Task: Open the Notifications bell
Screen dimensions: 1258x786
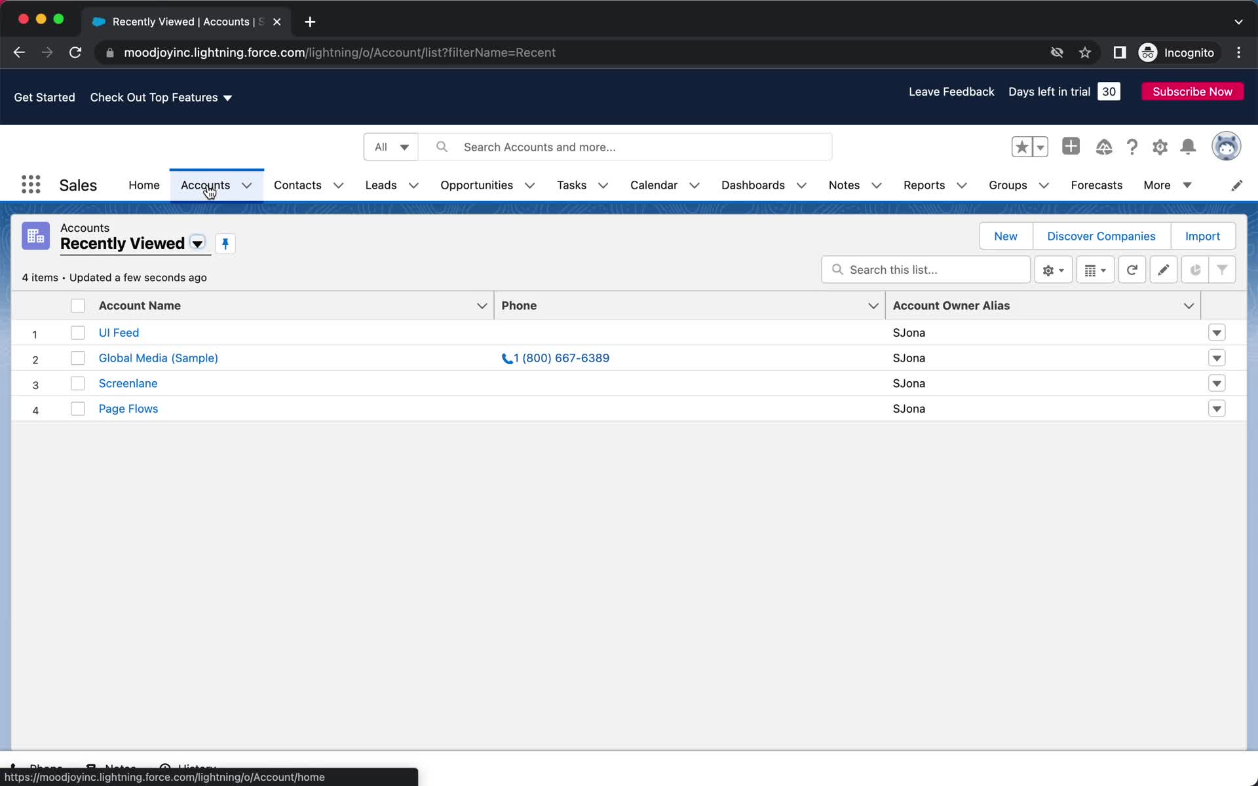Action: click(1188, 147)
